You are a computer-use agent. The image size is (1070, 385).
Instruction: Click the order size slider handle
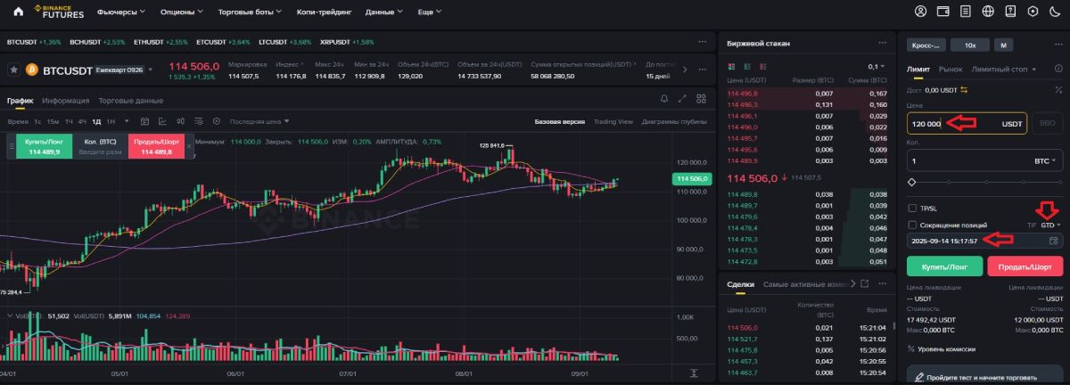(x=912, y=182)
